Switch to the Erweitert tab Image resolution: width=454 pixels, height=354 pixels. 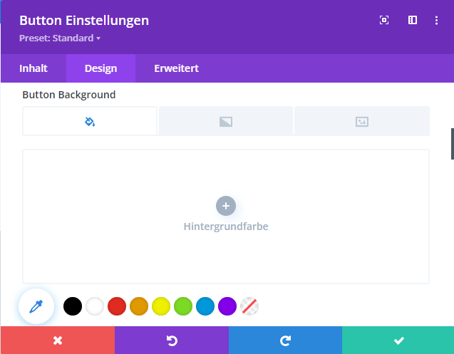tap(176, 68)
